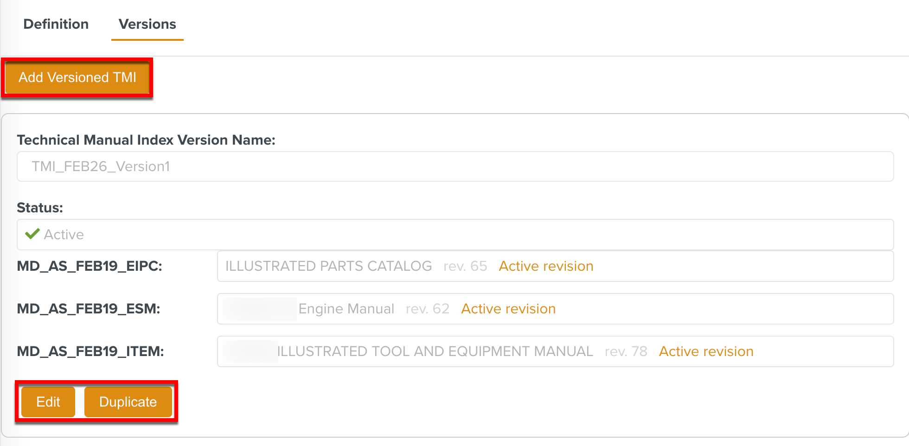Click the Status label
The height and width of the screenshot is (446, 909).
40,208
